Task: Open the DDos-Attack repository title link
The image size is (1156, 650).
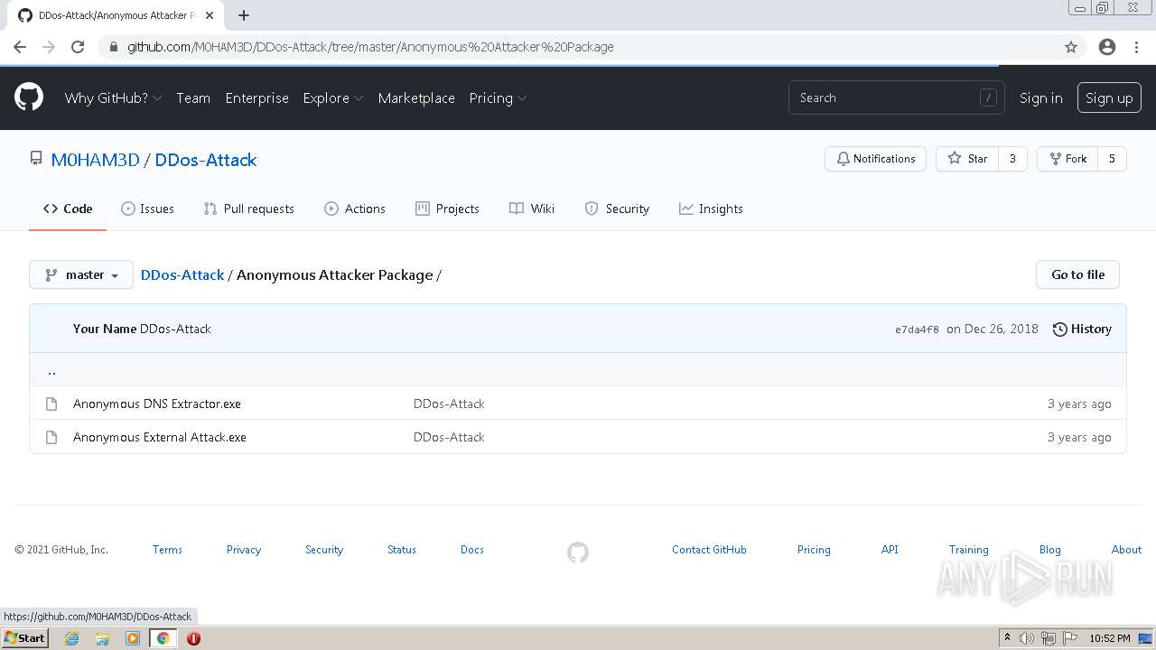Action: [206, 160]
